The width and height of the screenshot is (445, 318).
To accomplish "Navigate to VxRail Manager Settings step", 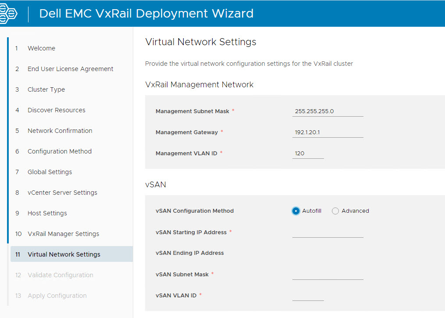I will click(63, 234).
